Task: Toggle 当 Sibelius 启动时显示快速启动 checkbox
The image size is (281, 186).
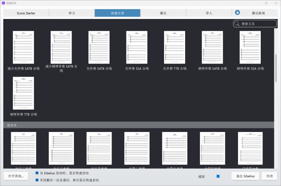Action: 37,173
